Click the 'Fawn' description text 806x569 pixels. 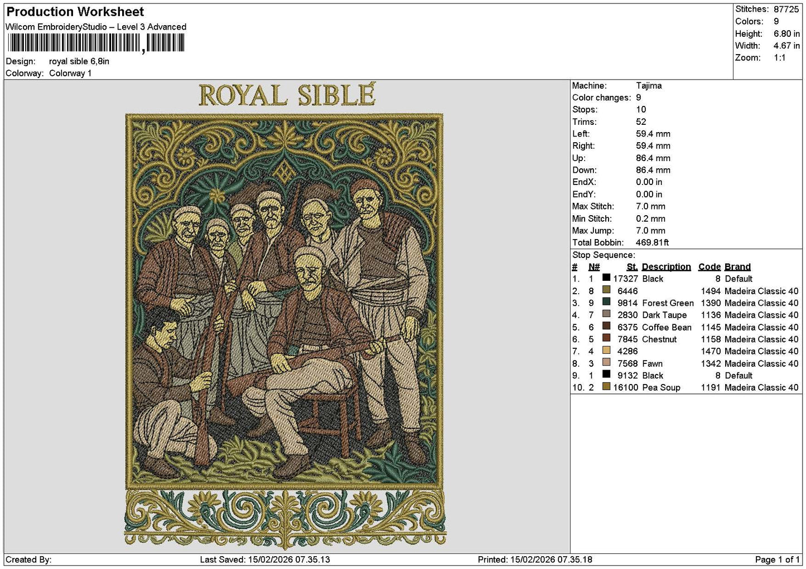pos(653,364)
